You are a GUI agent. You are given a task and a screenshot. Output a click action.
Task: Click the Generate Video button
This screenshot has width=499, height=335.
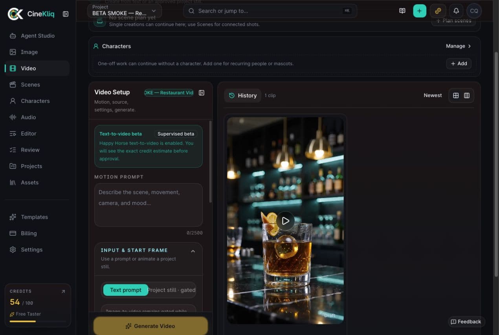(x=150, y=326)
